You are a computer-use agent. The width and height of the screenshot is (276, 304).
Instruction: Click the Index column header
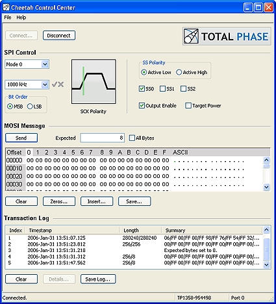point(15,230)
